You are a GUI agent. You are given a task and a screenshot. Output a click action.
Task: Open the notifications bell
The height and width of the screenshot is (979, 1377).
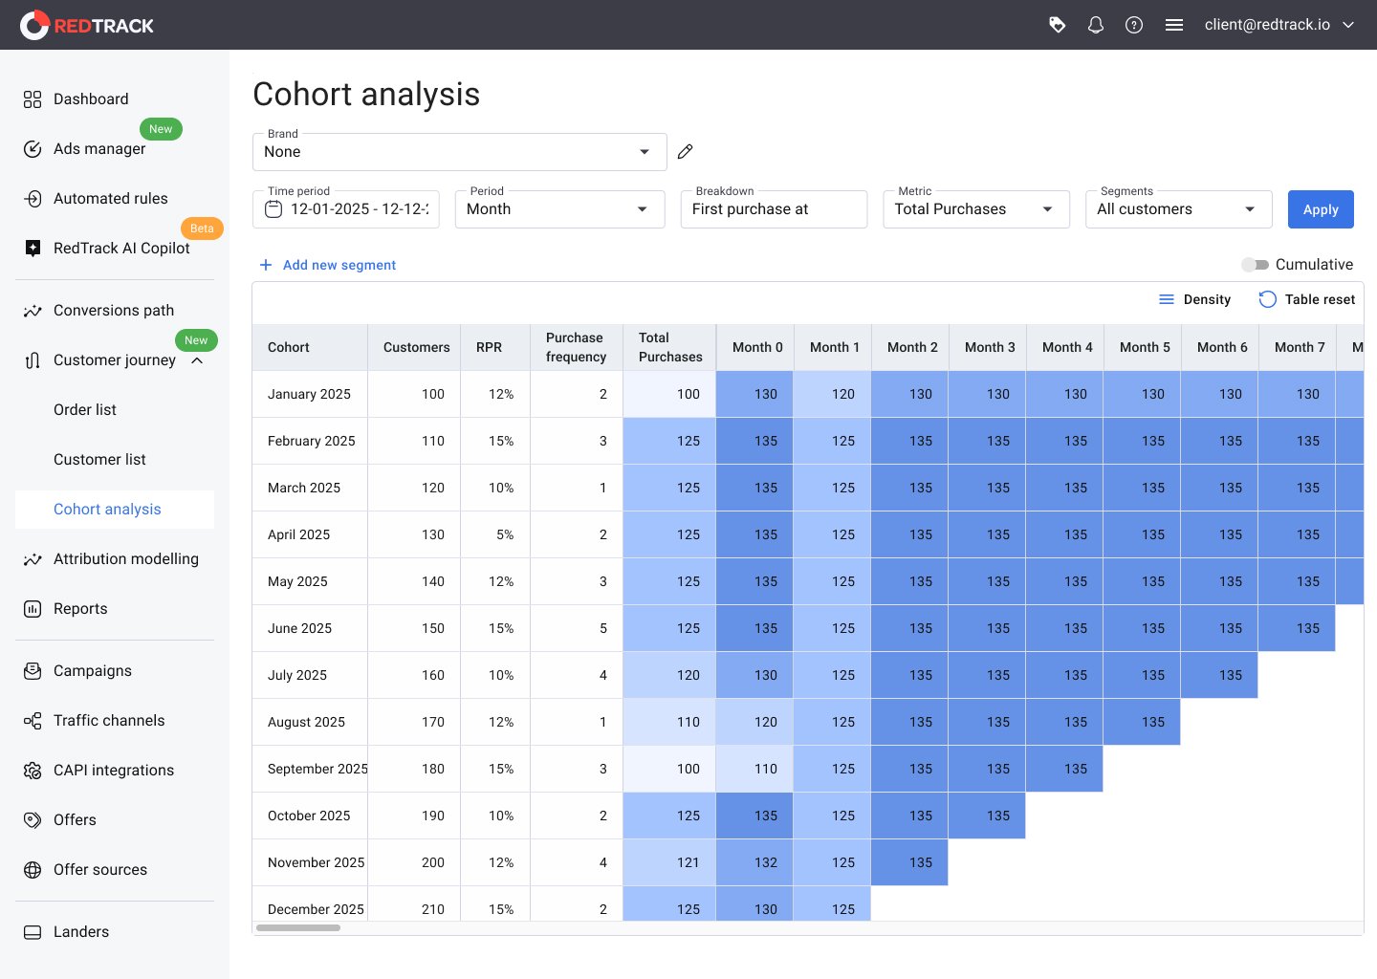[1096, 25]
